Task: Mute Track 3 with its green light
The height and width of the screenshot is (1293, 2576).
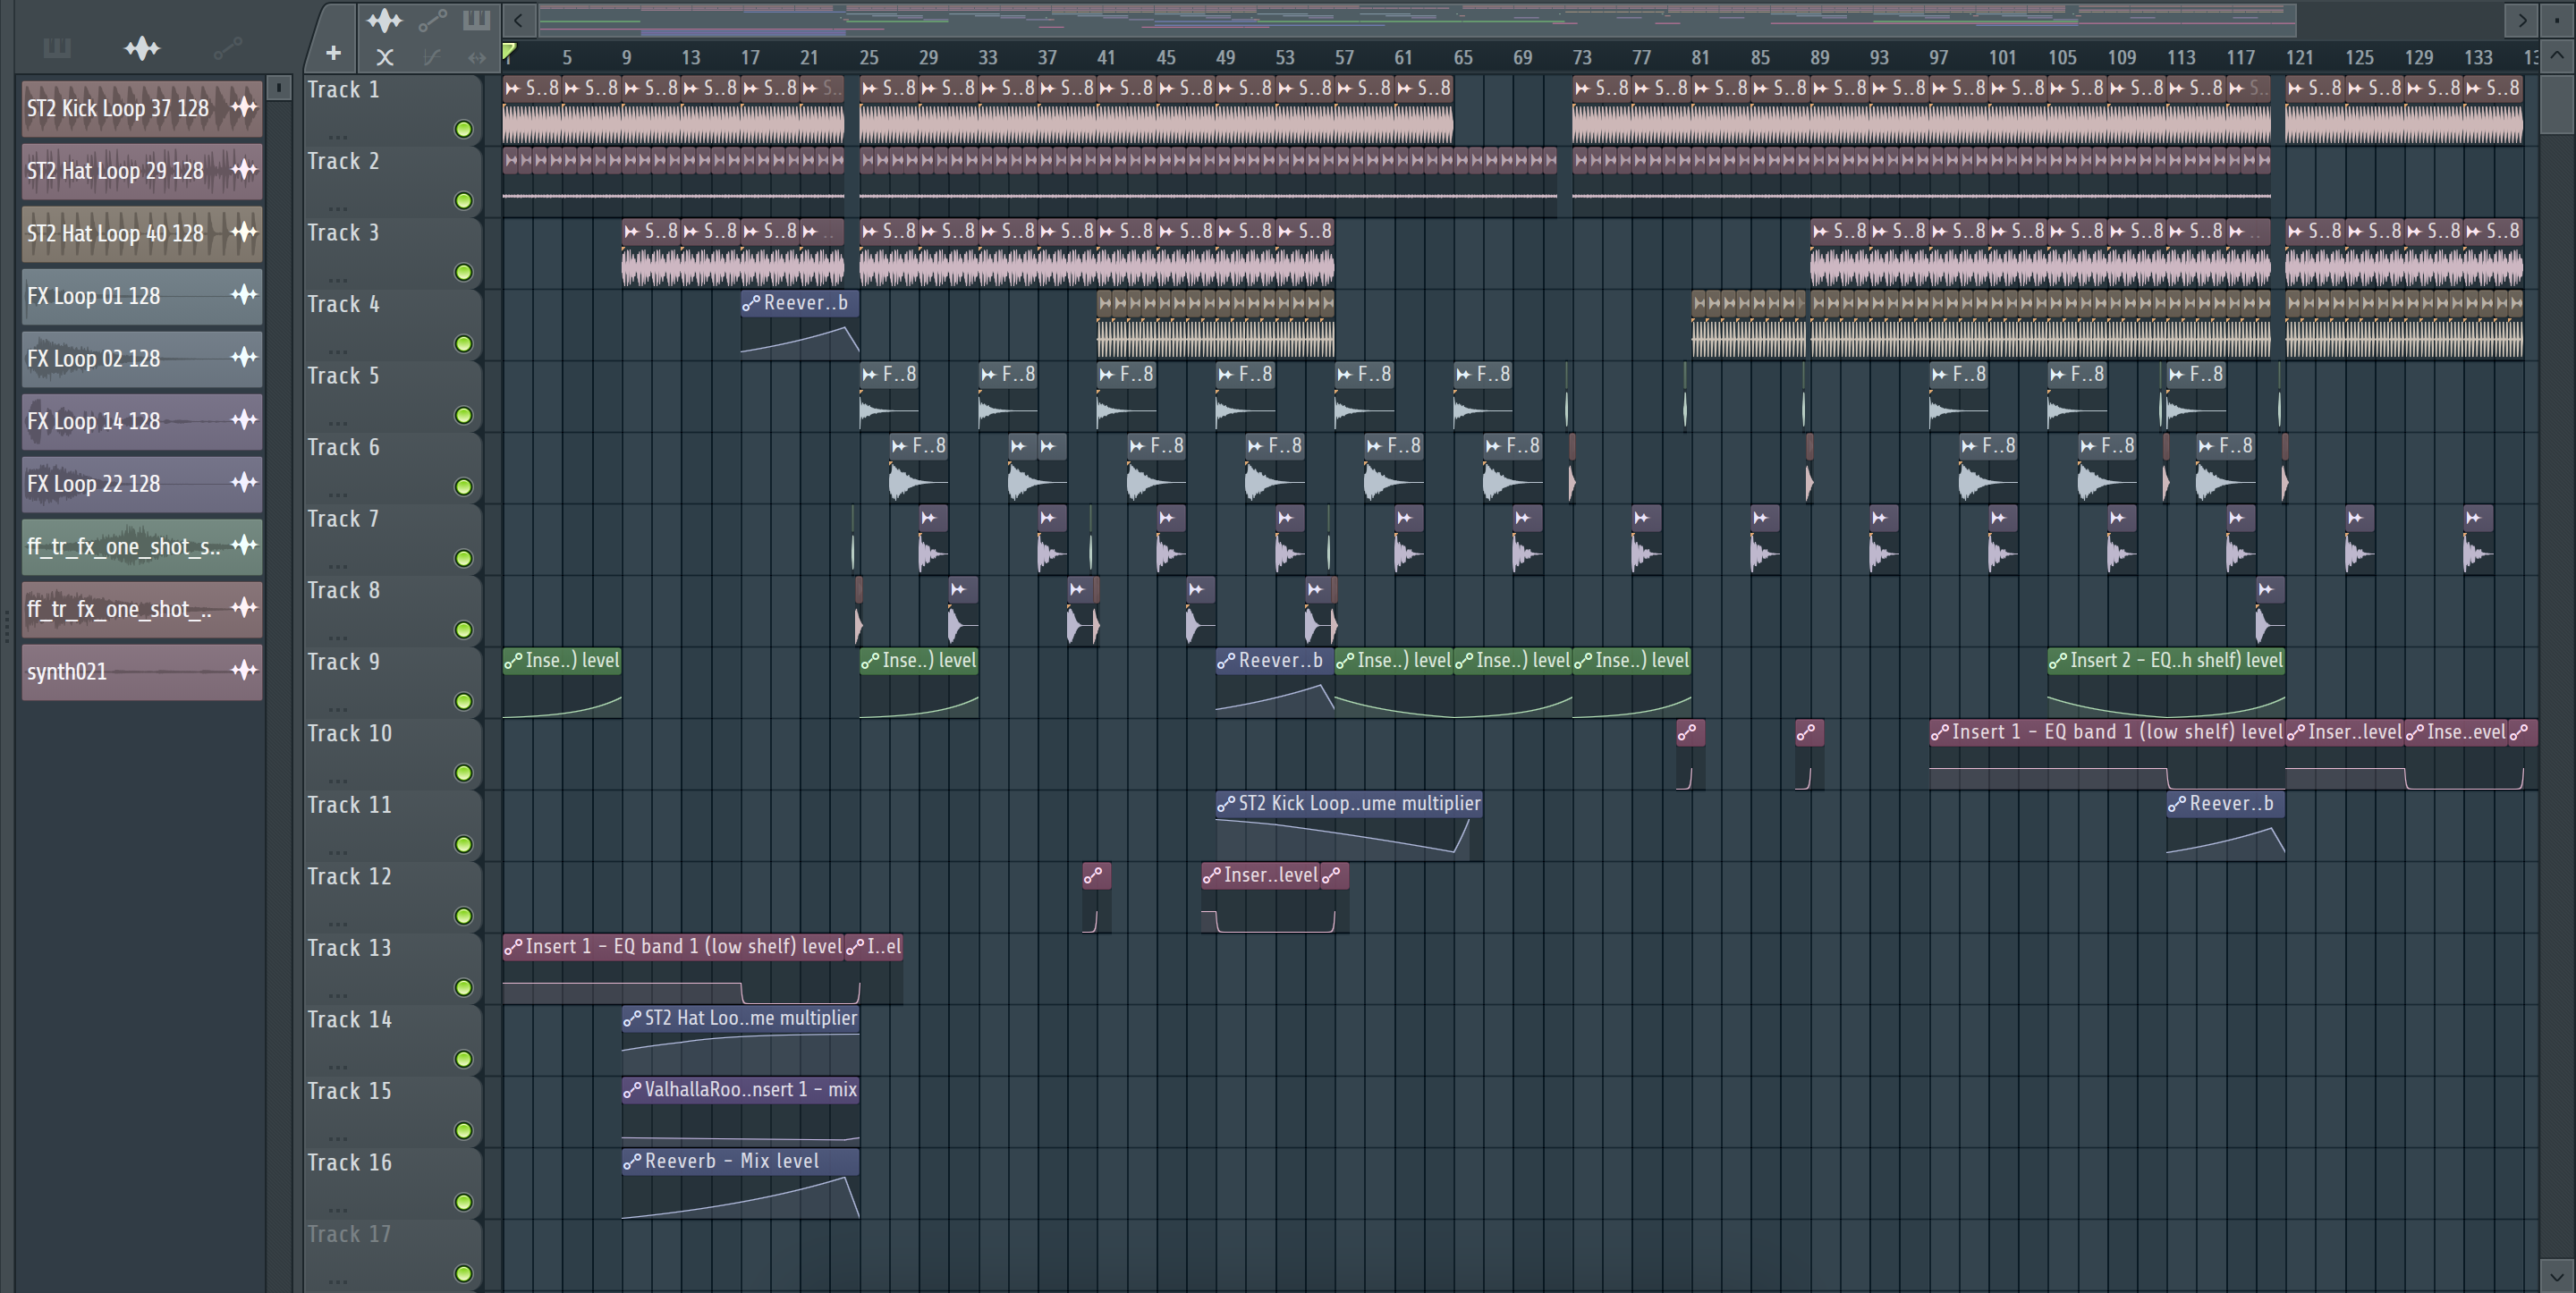Action: [x=463, y=272]
